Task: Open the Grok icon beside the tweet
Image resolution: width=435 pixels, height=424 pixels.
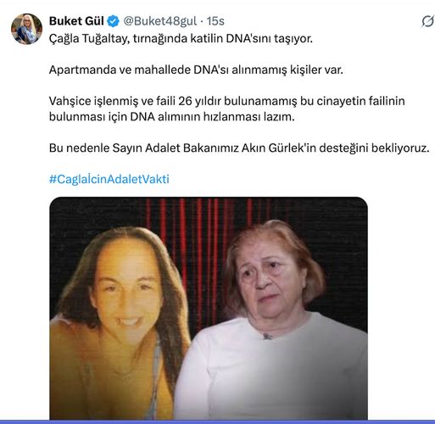Action: tap(427, 21)
